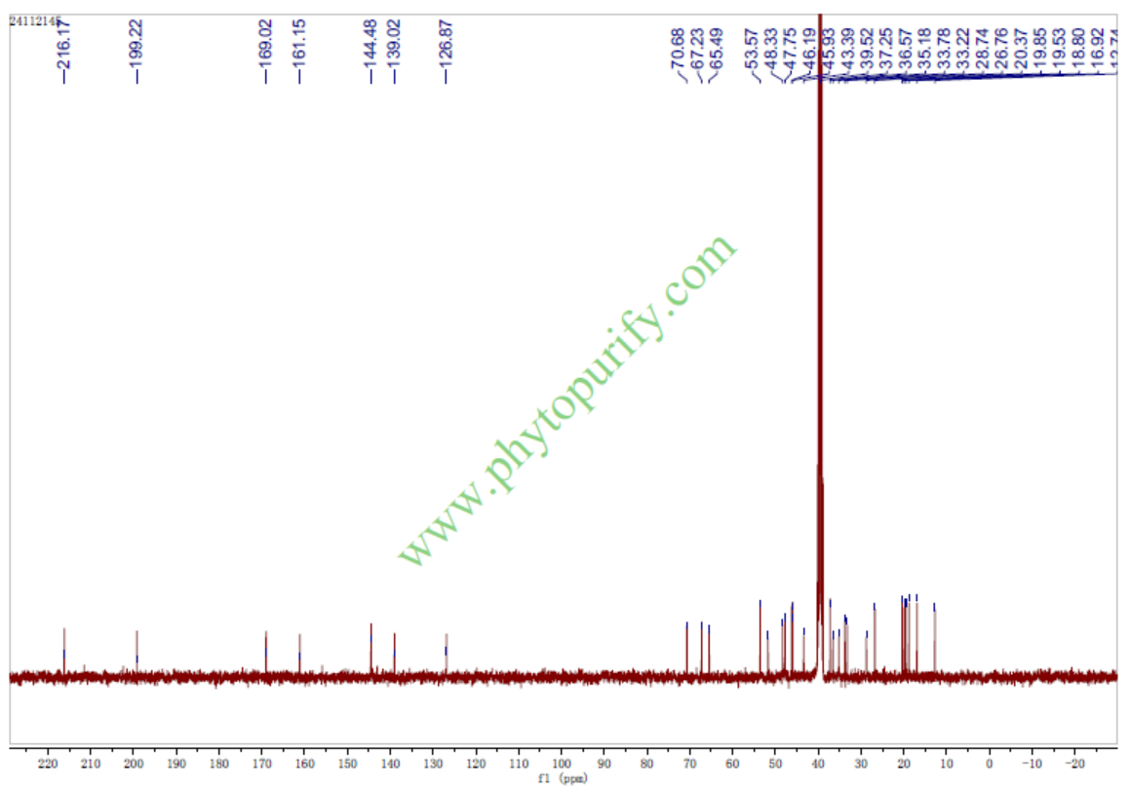Select the 100 ppm axis tick label
The height and width of the screenshot is (789, 1130).
click(562, 765)
